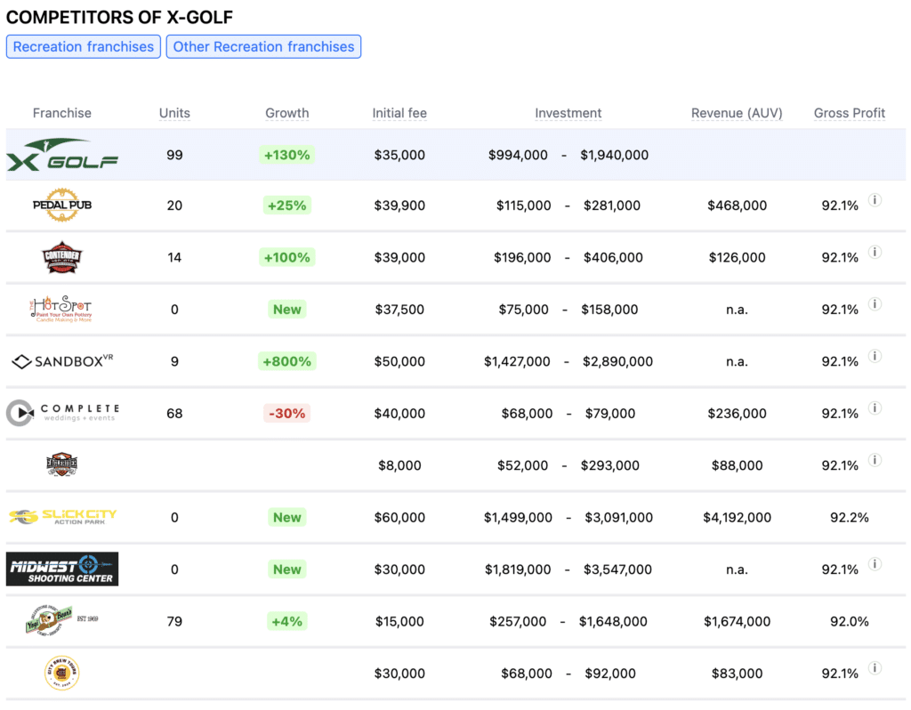This screenshot has width=911, height=710.
Task: Click the Yogi Bear's campground logo
Action: click(61, 620)
